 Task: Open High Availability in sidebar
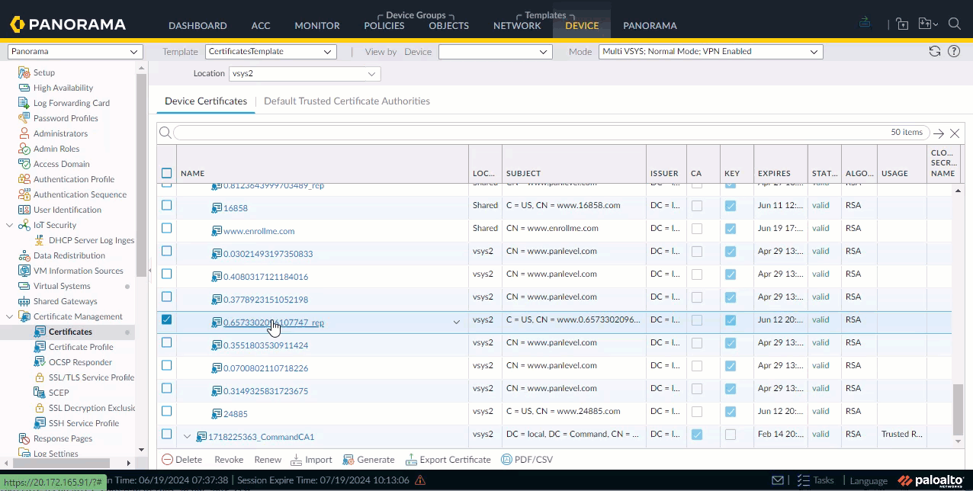pos(63,88)
